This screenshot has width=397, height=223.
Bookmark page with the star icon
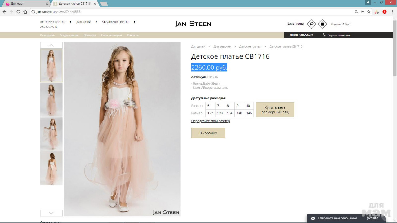[x=369, y=12]
